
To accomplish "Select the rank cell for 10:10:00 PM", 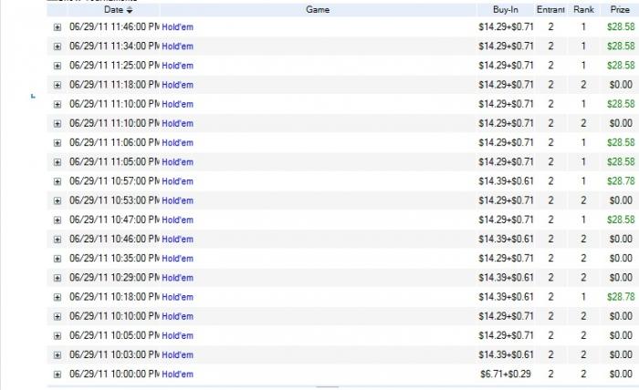I will [x=583, y=316].
